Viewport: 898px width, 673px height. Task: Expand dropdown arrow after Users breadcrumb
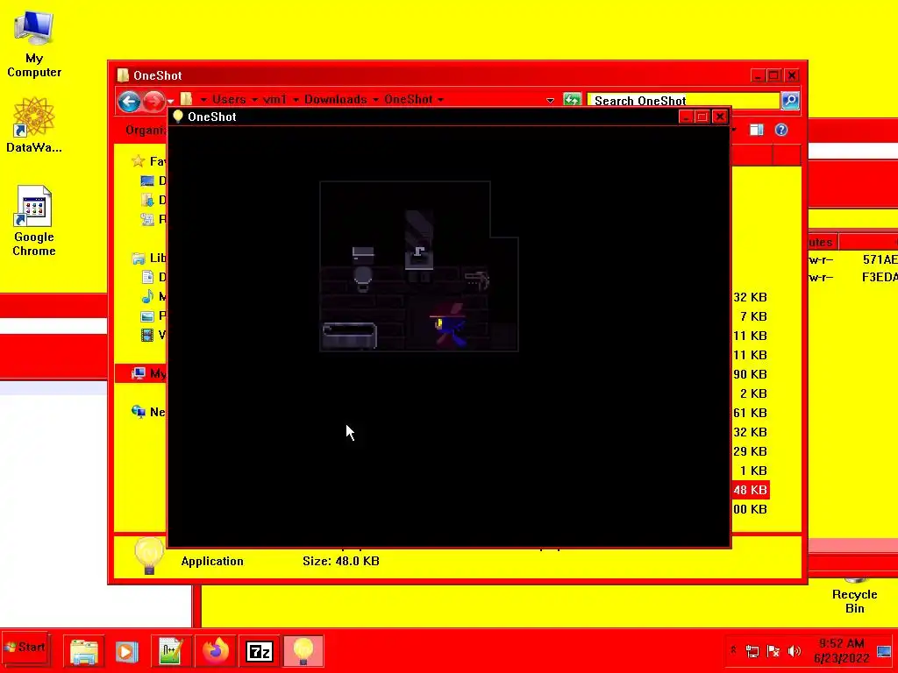click(x=254, y=100)
